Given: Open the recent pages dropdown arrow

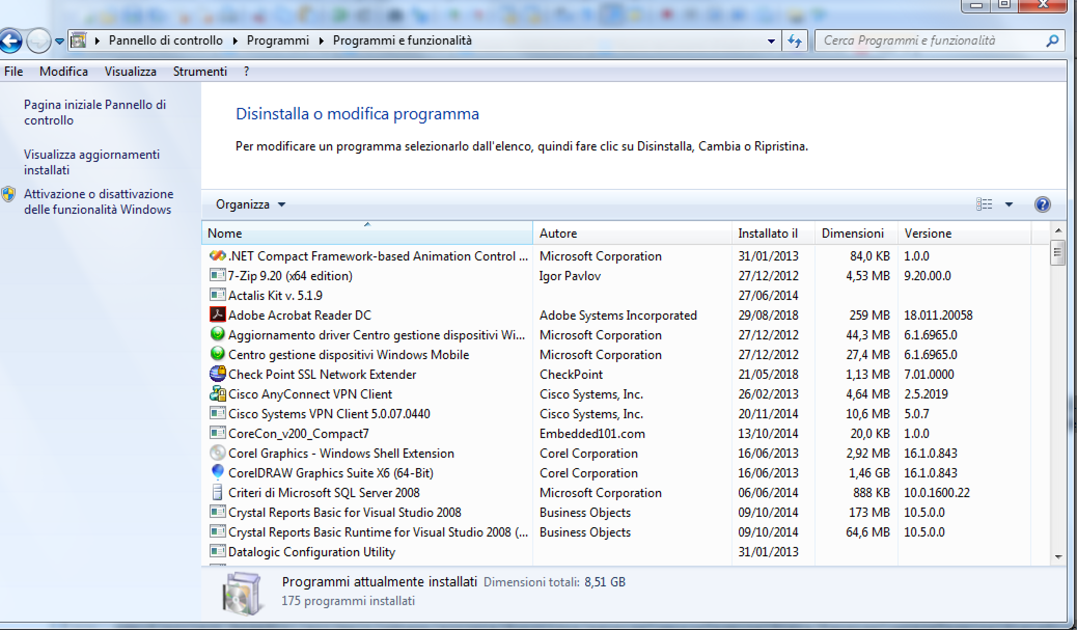Looking at the screenshot, I should pyautogui.click(x=59, y=41).
